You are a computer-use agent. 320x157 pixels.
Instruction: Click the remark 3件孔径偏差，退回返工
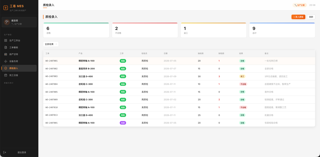pyautogui.click(x=276, y=76)
